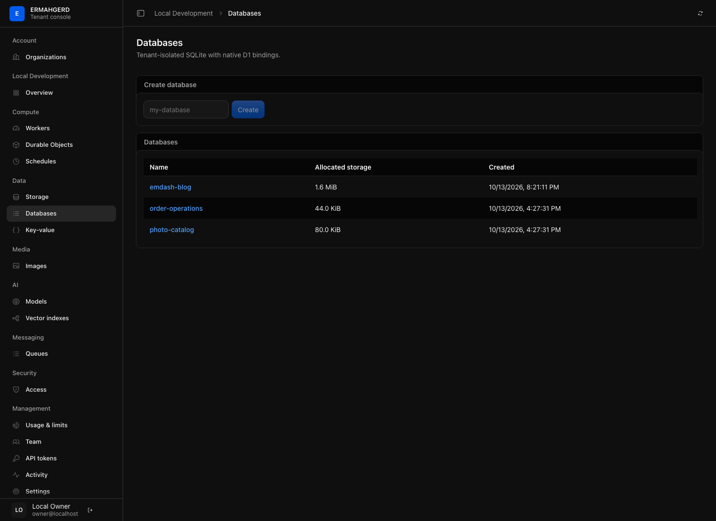Open the emdash-blog database link
This screenshot has height=521, width=716.
(x=170, y=187)
